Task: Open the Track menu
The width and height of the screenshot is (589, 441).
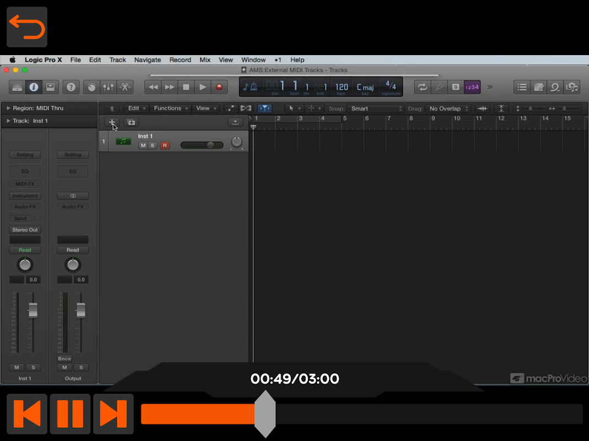Action: pyautogui.click(x=117, y=60)
